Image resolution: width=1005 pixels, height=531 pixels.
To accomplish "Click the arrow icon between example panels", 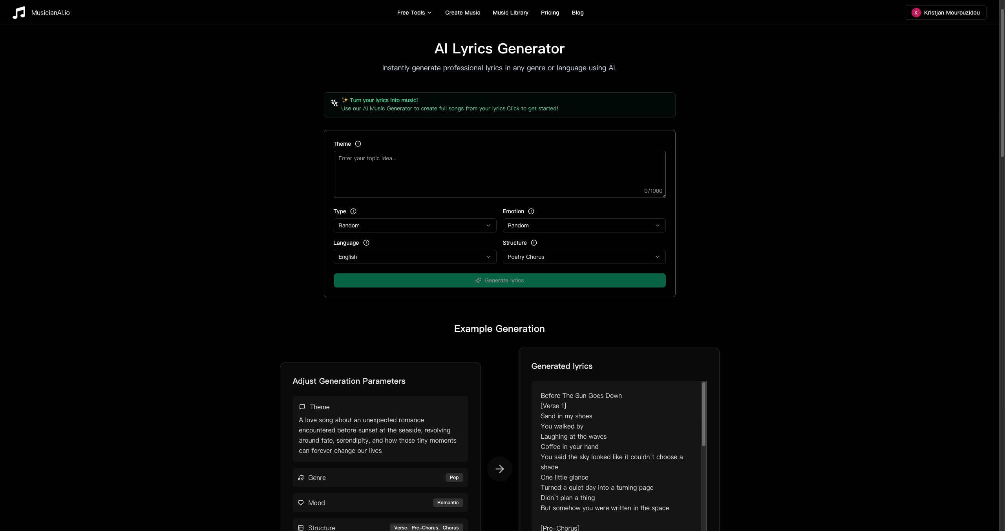I will (x=499, y=469).
